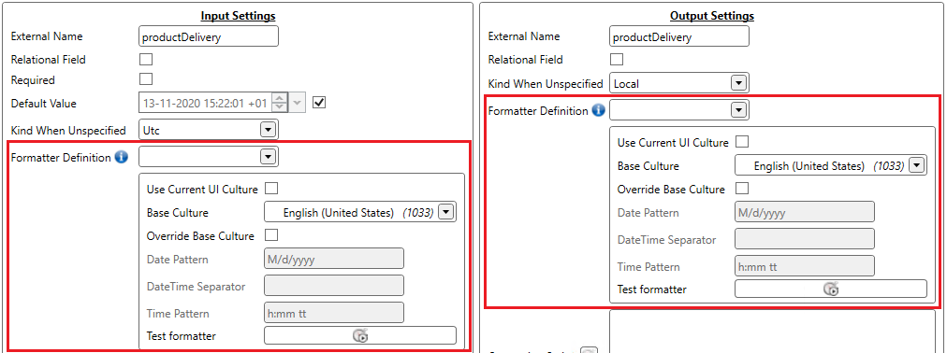Click Input Settings External Name field
The image size is (947, 353).
pos(209,36)
